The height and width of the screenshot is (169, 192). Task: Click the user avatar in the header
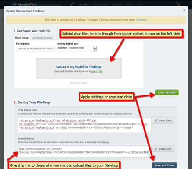click(x=179, y=4)
